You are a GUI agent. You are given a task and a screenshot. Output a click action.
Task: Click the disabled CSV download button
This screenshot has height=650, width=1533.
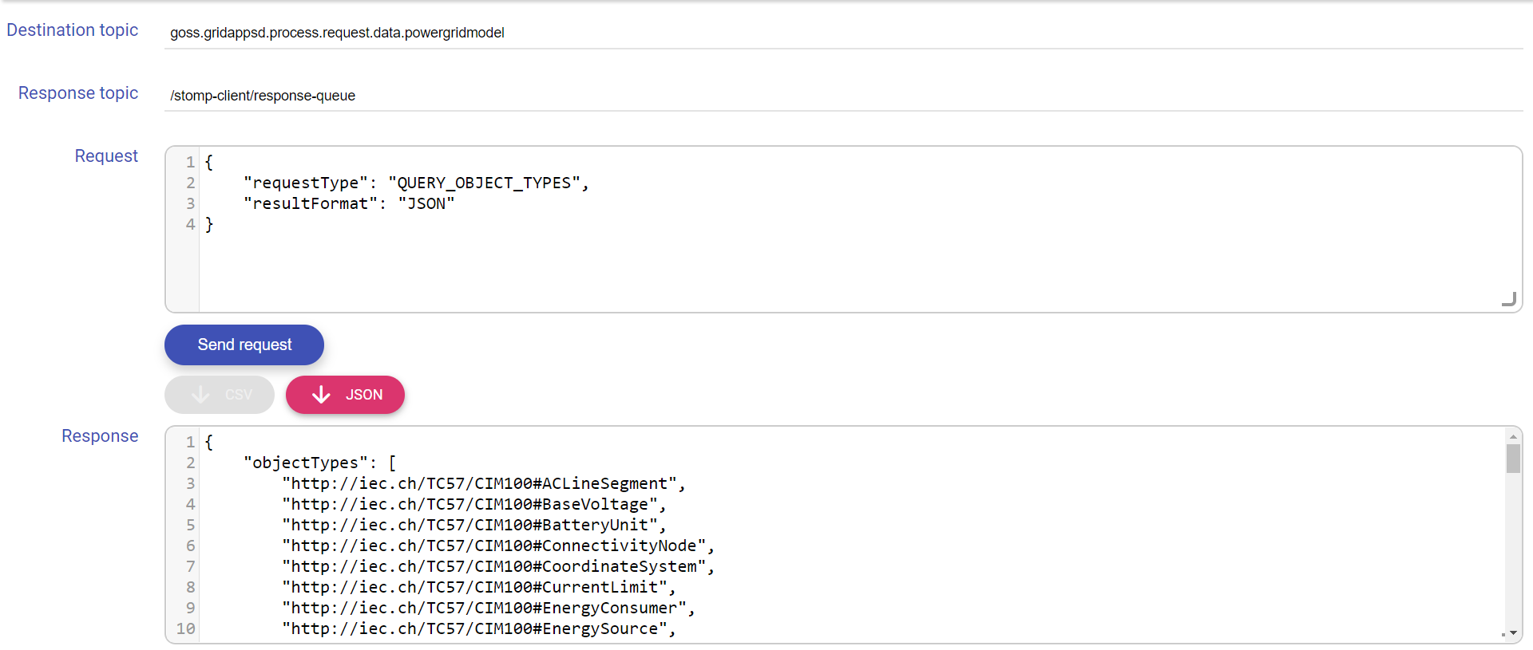(x=220, y=395)
